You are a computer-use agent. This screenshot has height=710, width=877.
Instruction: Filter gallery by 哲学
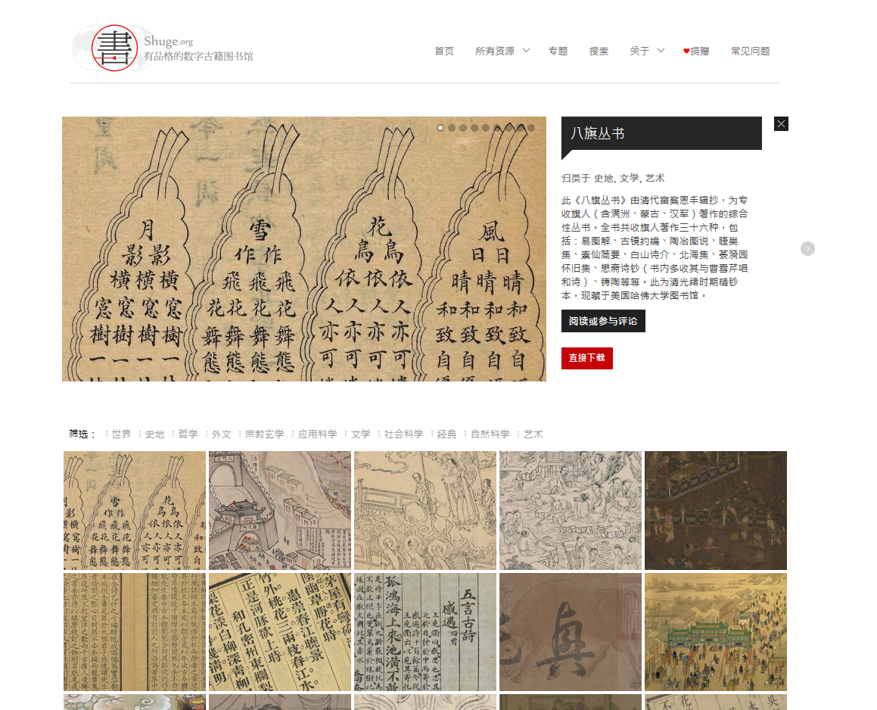tap(188, 434)
